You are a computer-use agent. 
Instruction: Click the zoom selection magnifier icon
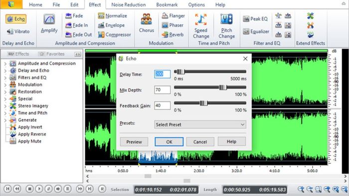tap(318, 190)
